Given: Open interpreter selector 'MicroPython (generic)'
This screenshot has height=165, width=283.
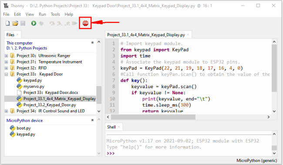Looking at the screenshot, I should pos(256,161).
